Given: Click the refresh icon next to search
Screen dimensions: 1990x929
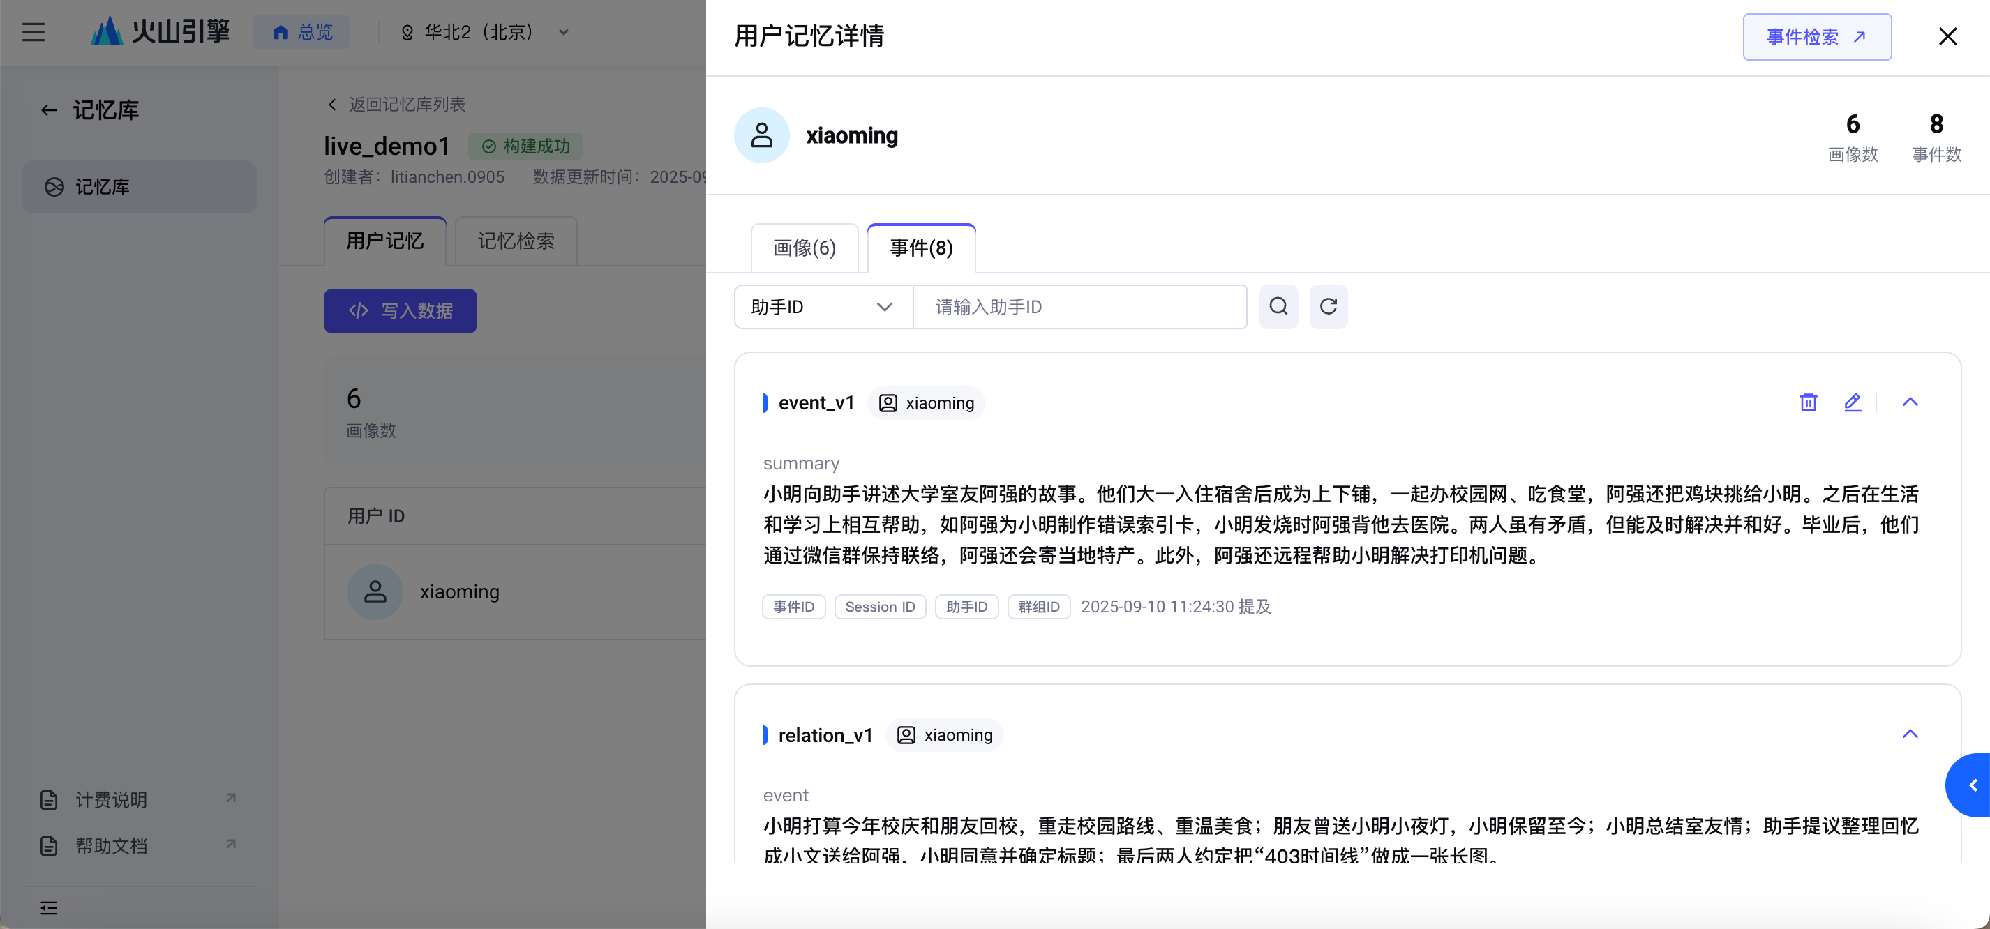Looking at the screenshot, I should tap(1328, 307).
